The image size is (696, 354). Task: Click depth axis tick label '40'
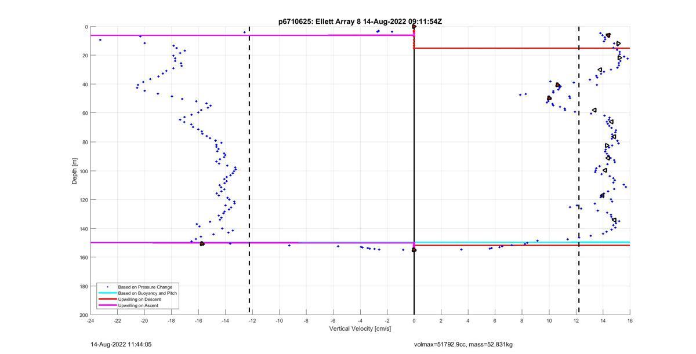point(85,84)
